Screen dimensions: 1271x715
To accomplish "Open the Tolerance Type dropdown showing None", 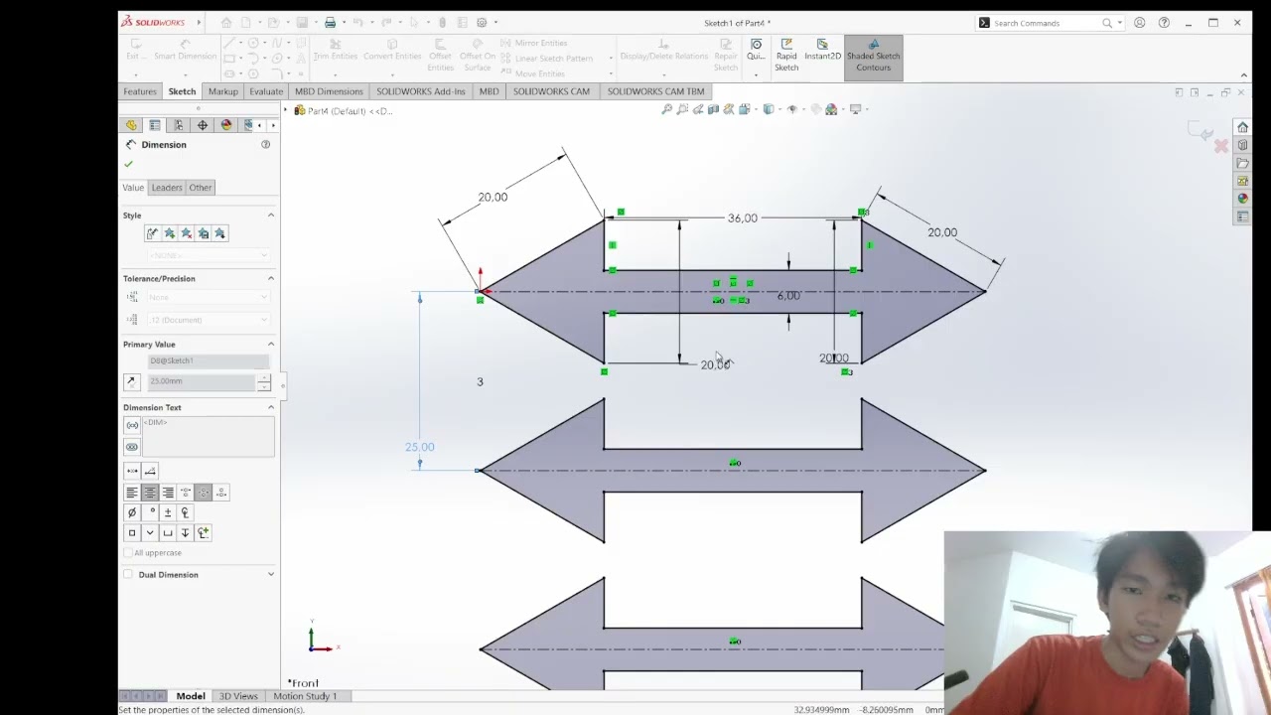I will [x=208, y=297].
